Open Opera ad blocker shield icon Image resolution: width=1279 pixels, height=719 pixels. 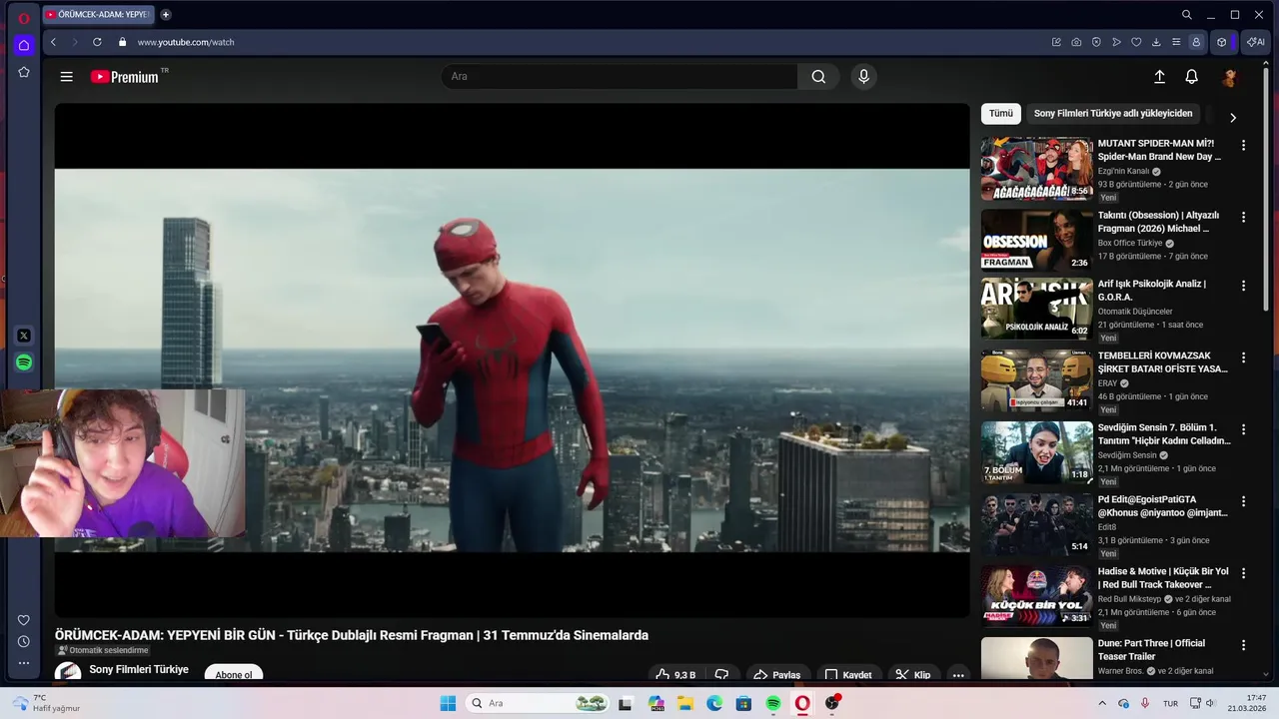click(1096, 42)
